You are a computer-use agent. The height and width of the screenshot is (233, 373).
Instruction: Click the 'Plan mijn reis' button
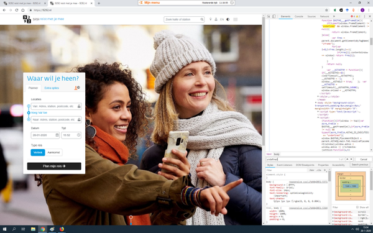[x=54, y=166]
